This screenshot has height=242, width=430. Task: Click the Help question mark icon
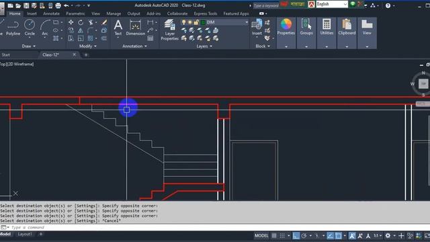point(388,5)
